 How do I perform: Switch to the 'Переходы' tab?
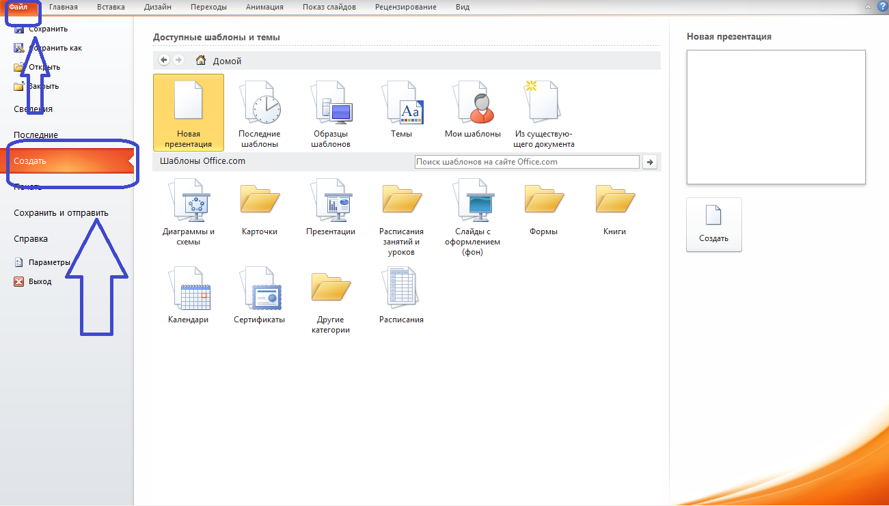208,7
